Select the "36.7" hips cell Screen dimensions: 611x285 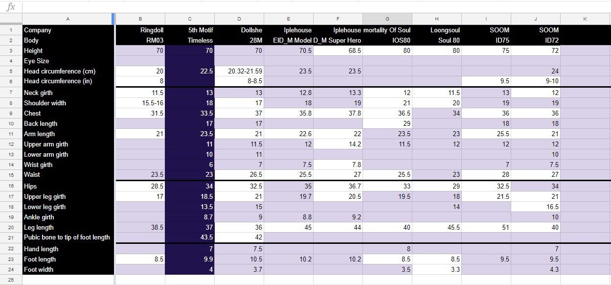coord(338,186)
